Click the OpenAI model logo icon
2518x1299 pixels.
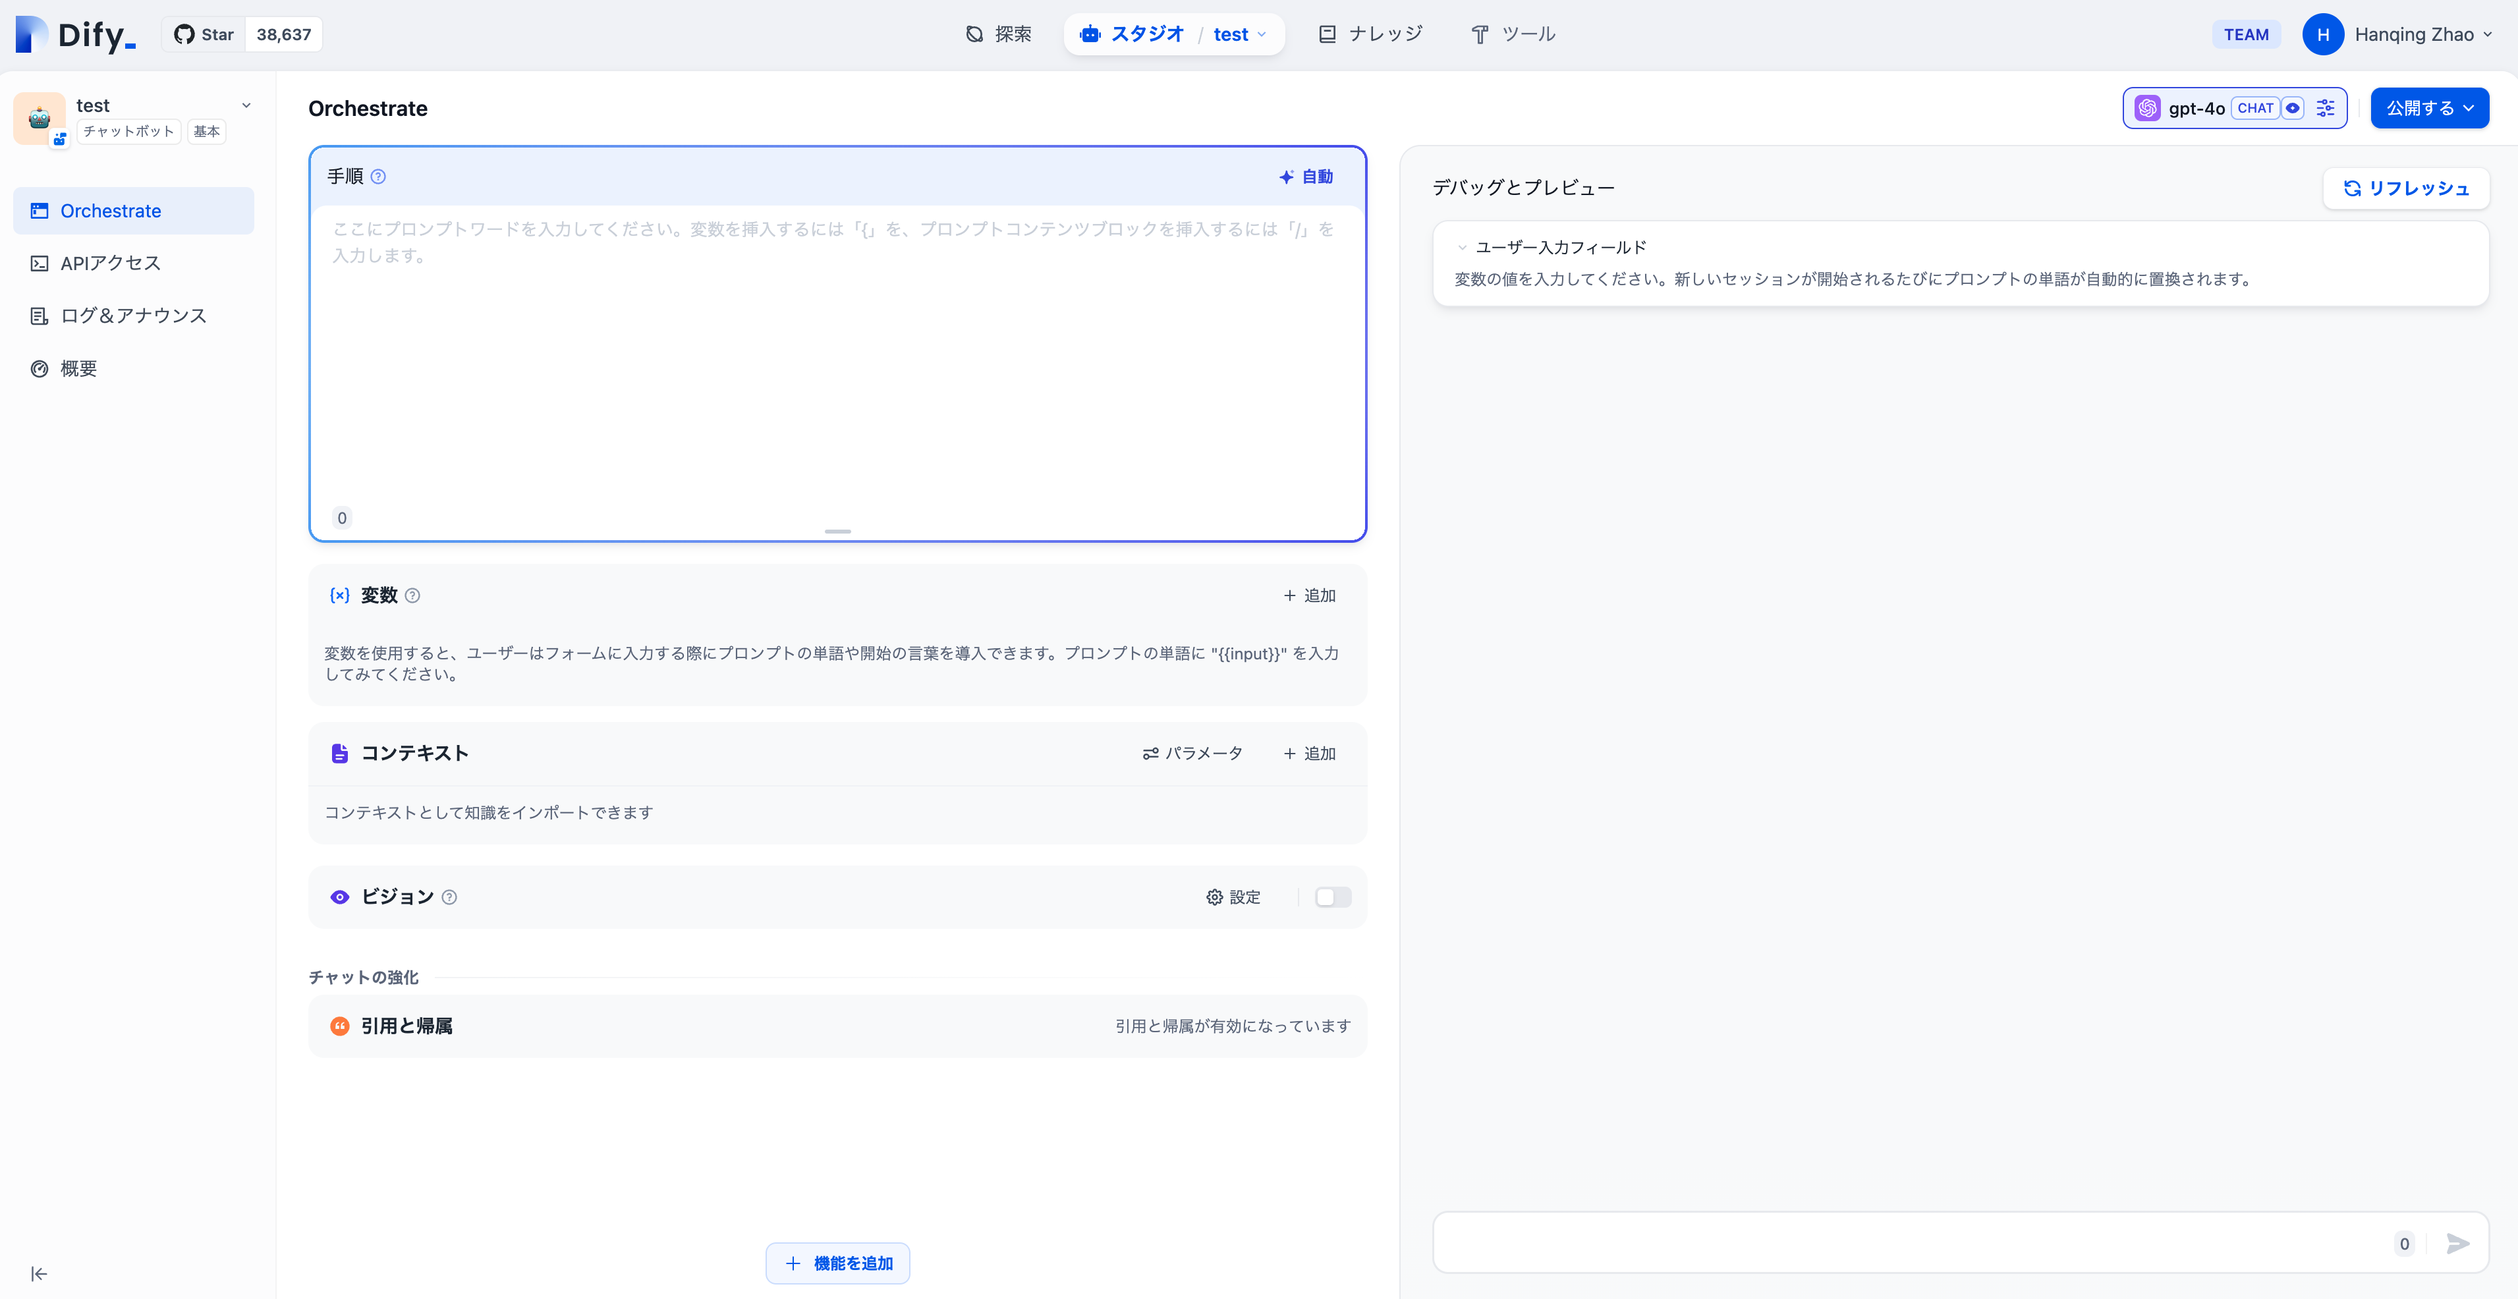(x=2148, y=109)
